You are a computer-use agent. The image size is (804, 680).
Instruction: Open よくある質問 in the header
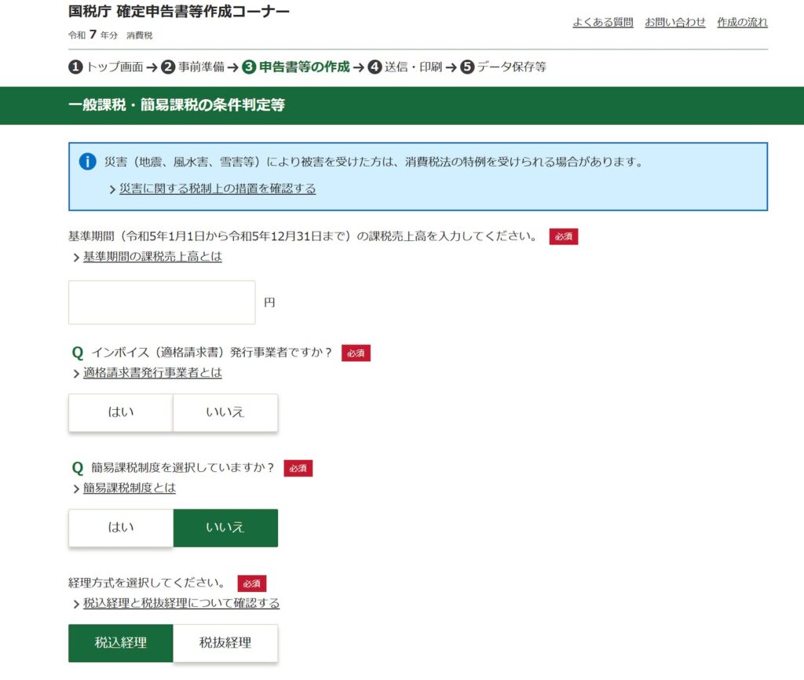tap(602, 22)
